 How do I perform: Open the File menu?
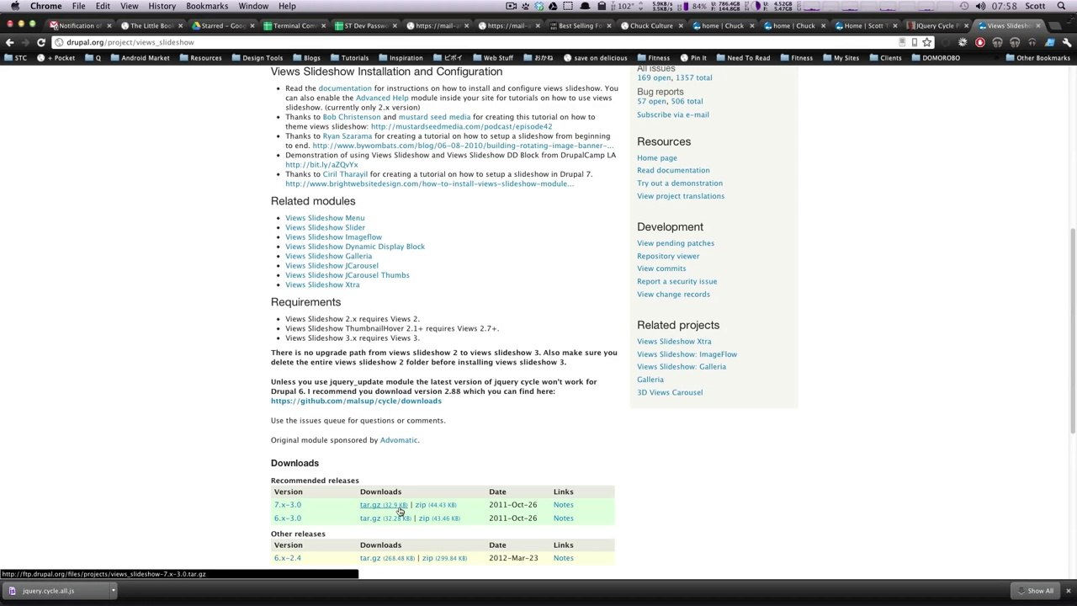pyautogui.click(x=78, y=6)
